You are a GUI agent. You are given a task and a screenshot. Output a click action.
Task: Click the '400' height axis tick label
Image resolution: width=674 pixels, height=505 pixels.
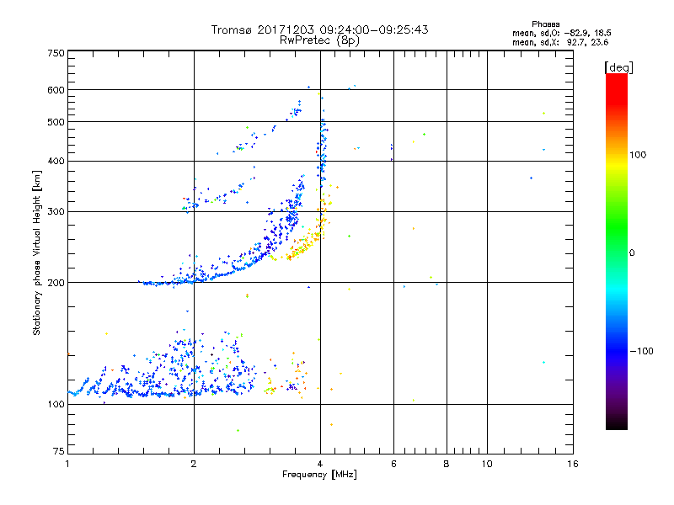pos(56,161)
